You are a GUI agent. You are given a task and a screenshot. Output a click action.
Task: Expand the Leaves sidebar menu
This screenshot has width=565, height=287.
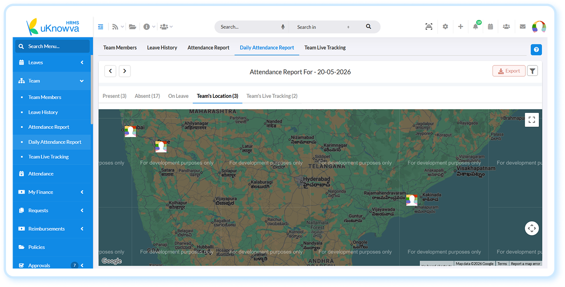pyautogui.click(x=52, y=62)
